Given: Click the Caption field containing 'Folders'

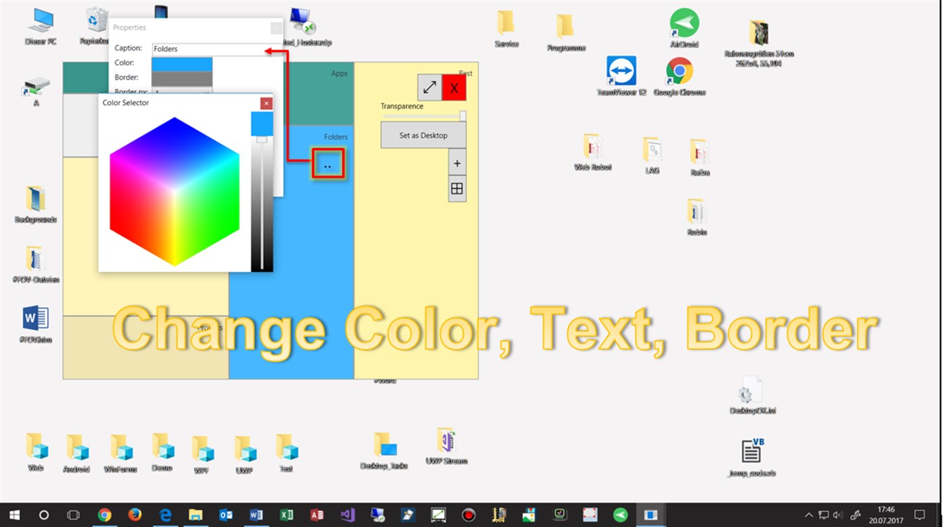Looking at the screenshot, I should tap(202, 48).
